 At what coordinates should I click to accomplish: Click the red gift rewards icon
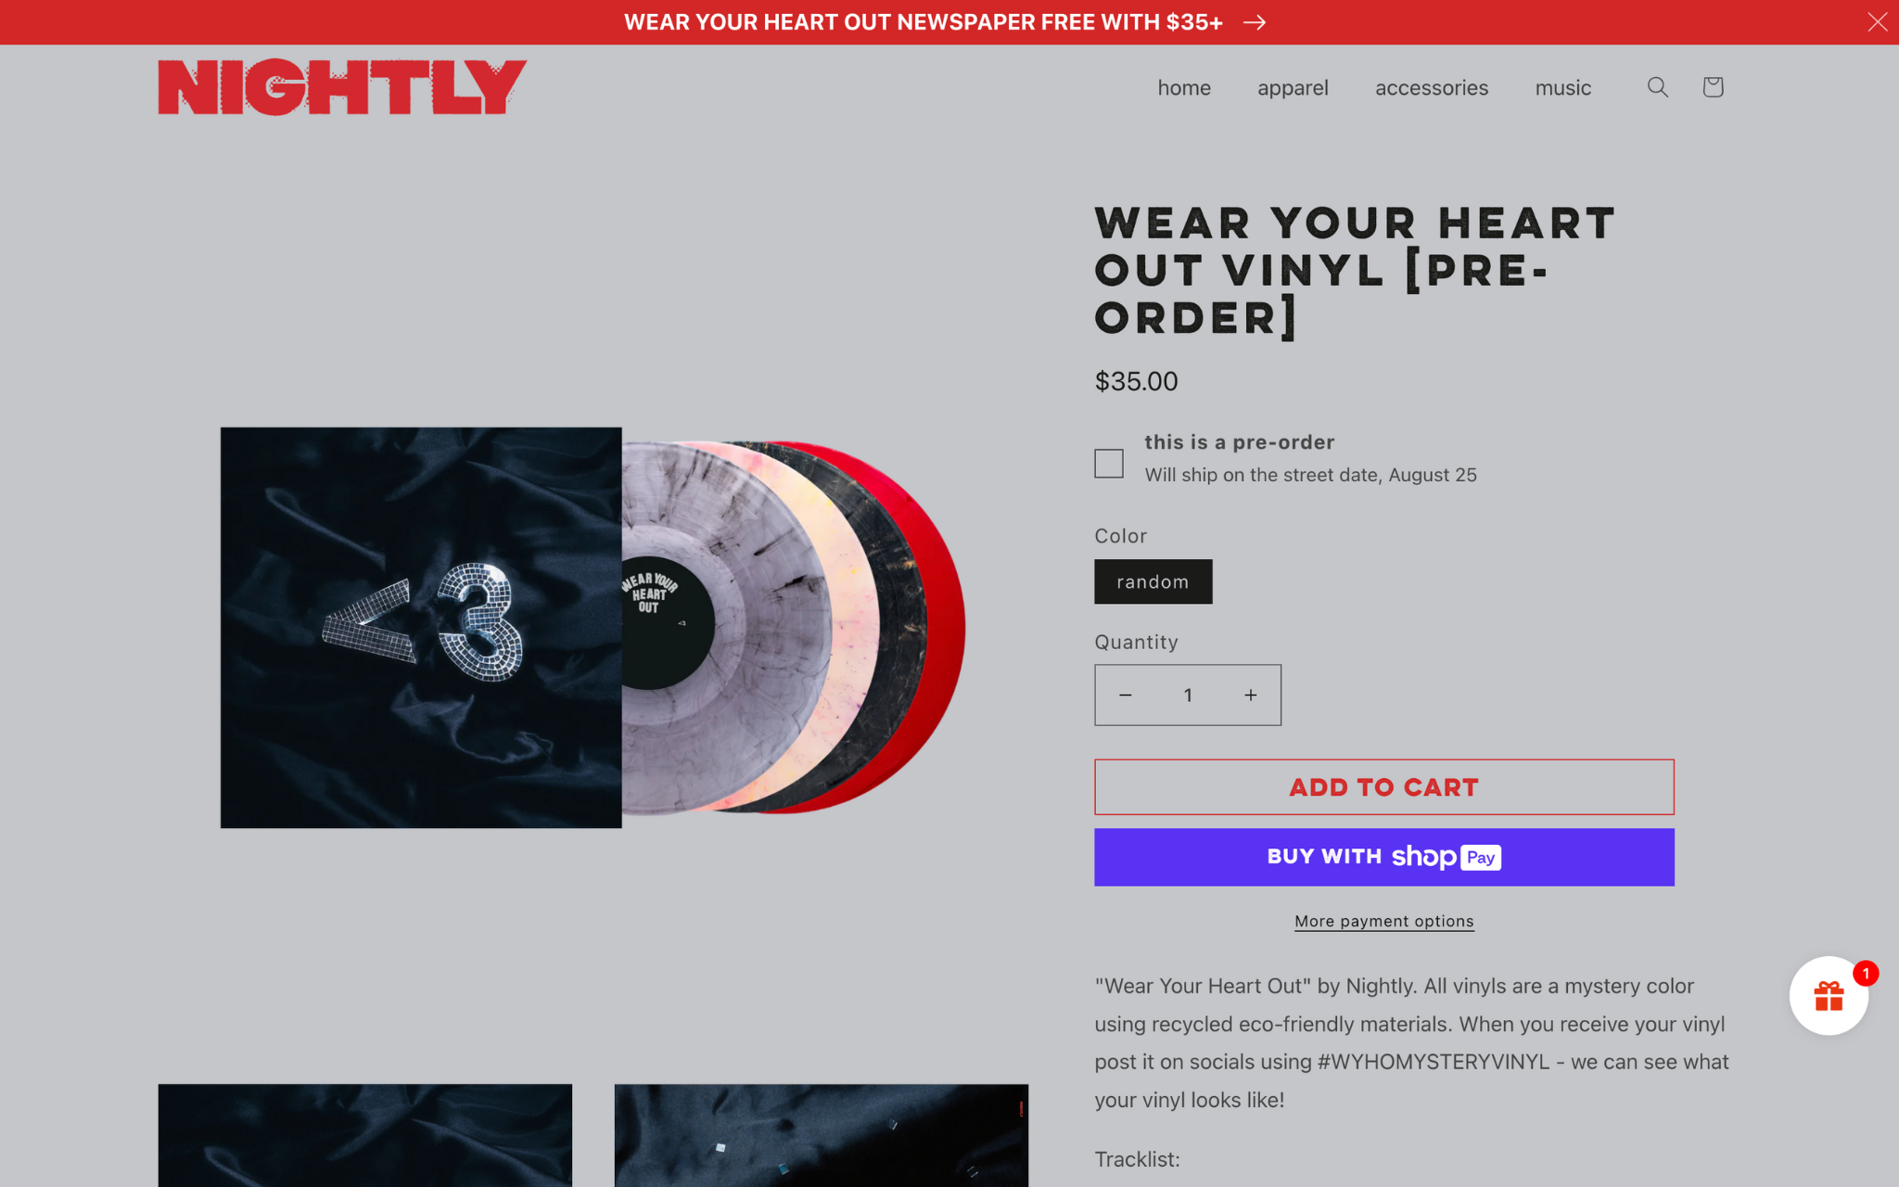click(x=1829, y=996)
